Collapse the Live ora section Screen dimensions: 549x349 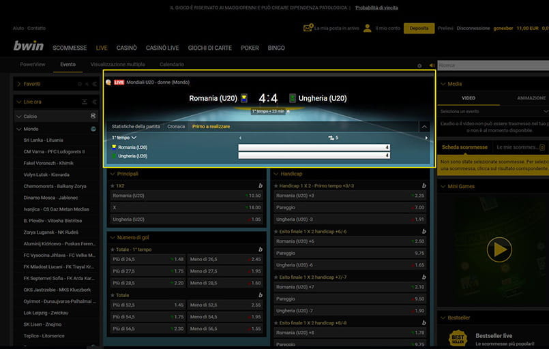(x=19, y=102)
